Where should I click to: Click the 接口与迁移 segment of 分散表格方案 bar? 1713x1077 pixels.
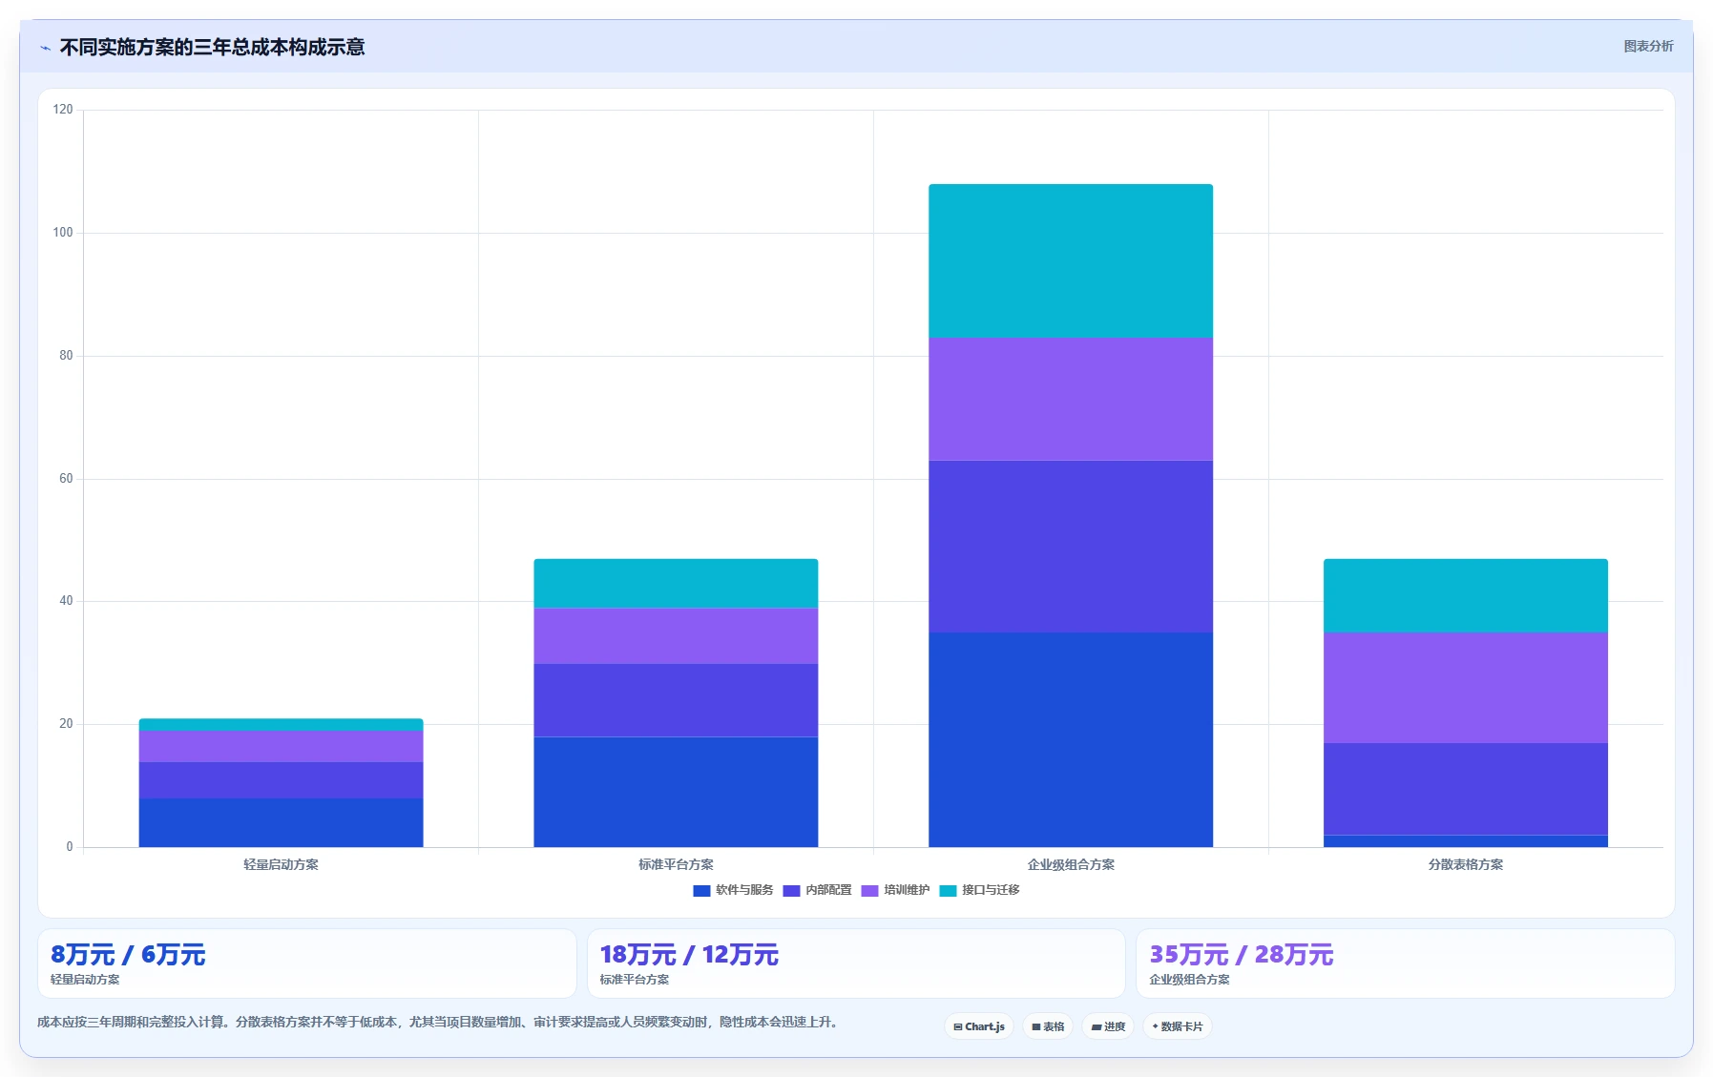pyautogui.click(x=1466, y=595)
